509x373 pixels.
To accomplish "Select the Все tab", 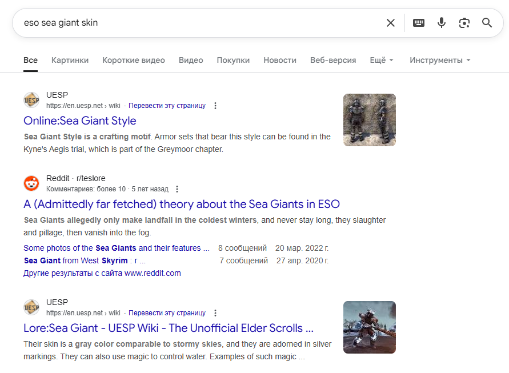I will [30, 60].
